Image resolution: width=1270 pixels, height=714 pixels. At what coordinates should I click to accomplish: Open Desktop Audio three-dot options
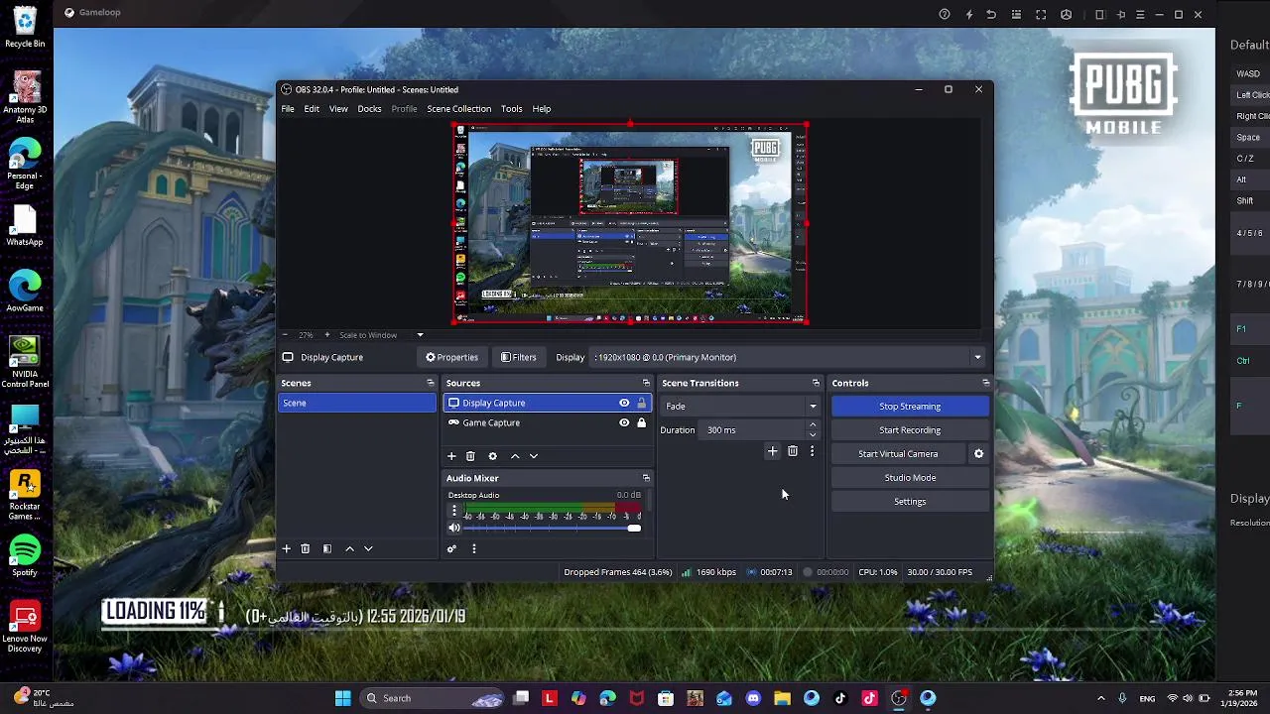point(454,512)
